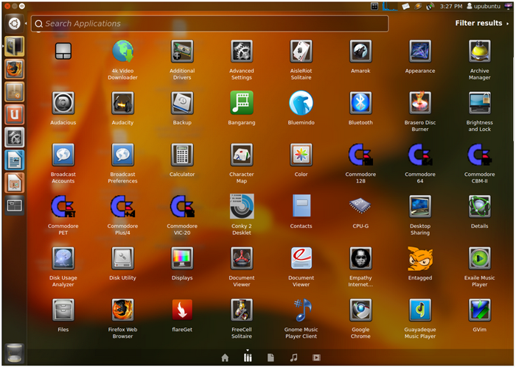Open the upubuntu user menu
516x368 pixels.
[484, 6]
